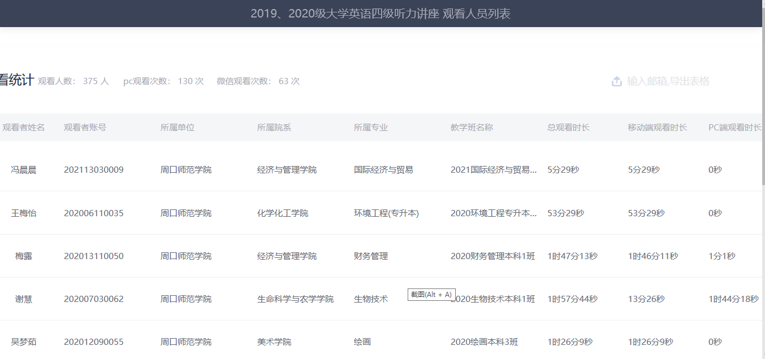Image resolution: width=765 pixels, height=359 pixels.
Task: Click the 所属单位 column header
Action: [178, 128]
